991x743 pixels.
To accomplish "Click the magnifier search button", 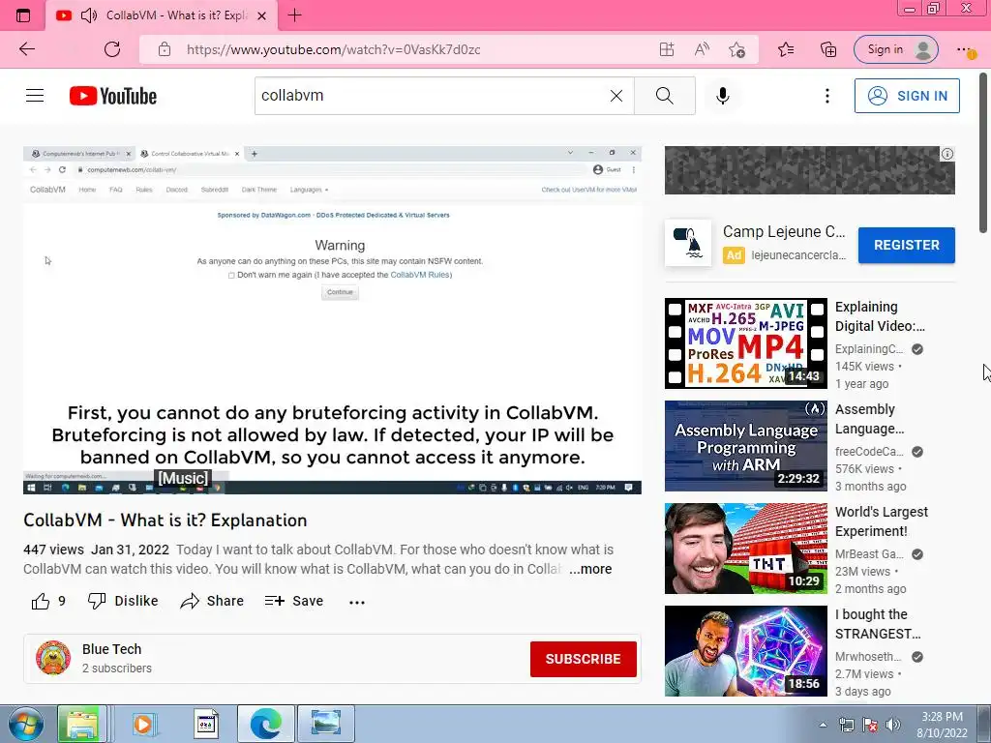I will click(x=664, y=96).
